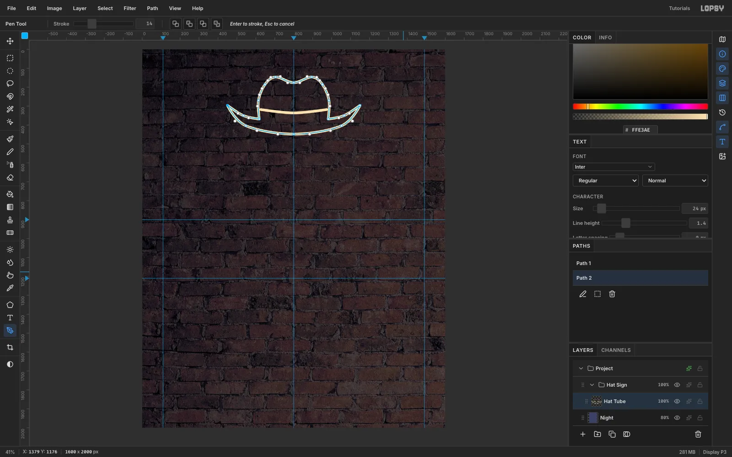Choose the Elliptical Marquee tool
The height and width of the screenshot is (457, 732).
click(10, 71)
